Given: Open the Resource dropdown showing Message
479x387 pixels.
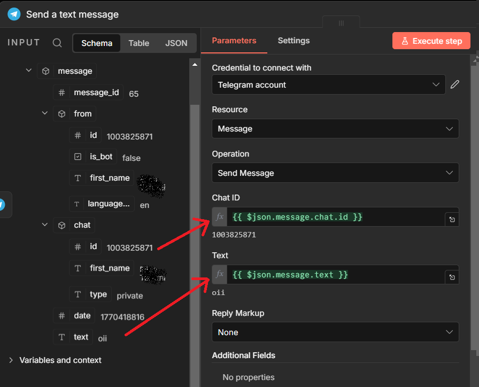Looking at the screenshot, I should coord(335,129).
